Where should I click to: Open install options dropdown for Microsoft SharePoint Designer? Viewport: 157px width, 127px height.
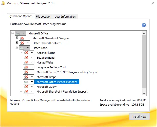28,38
